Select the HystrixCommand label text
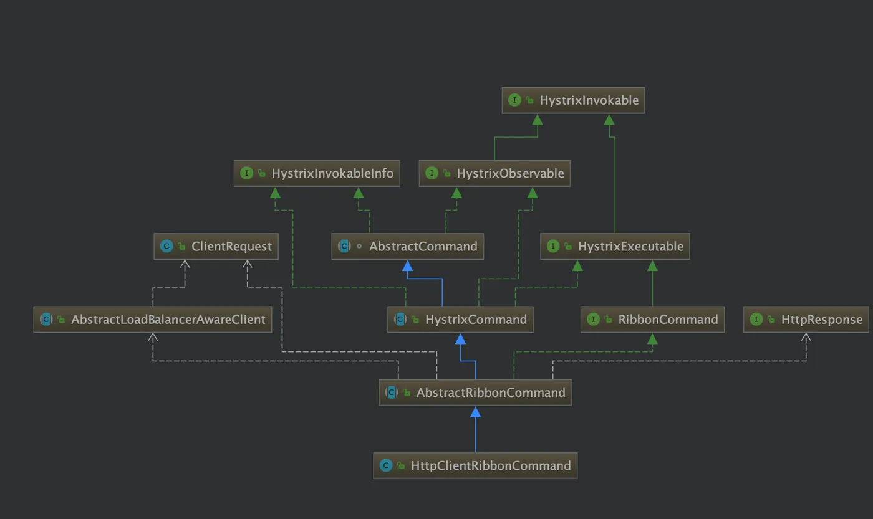The image size is (873, 519). [476, 319]
